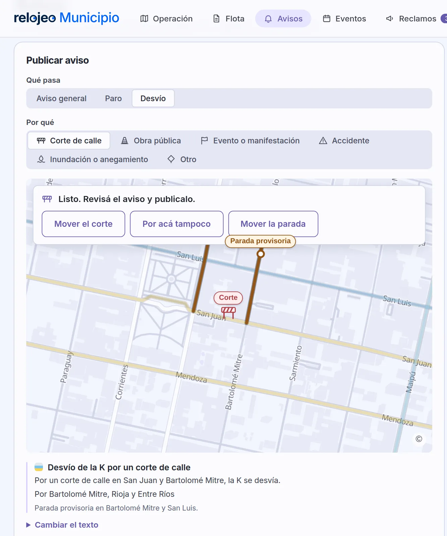Click the warning triangle icon of Accidente
Image resolution: width=447 pixels, height=536 pixels.
(x=323, y=141)
